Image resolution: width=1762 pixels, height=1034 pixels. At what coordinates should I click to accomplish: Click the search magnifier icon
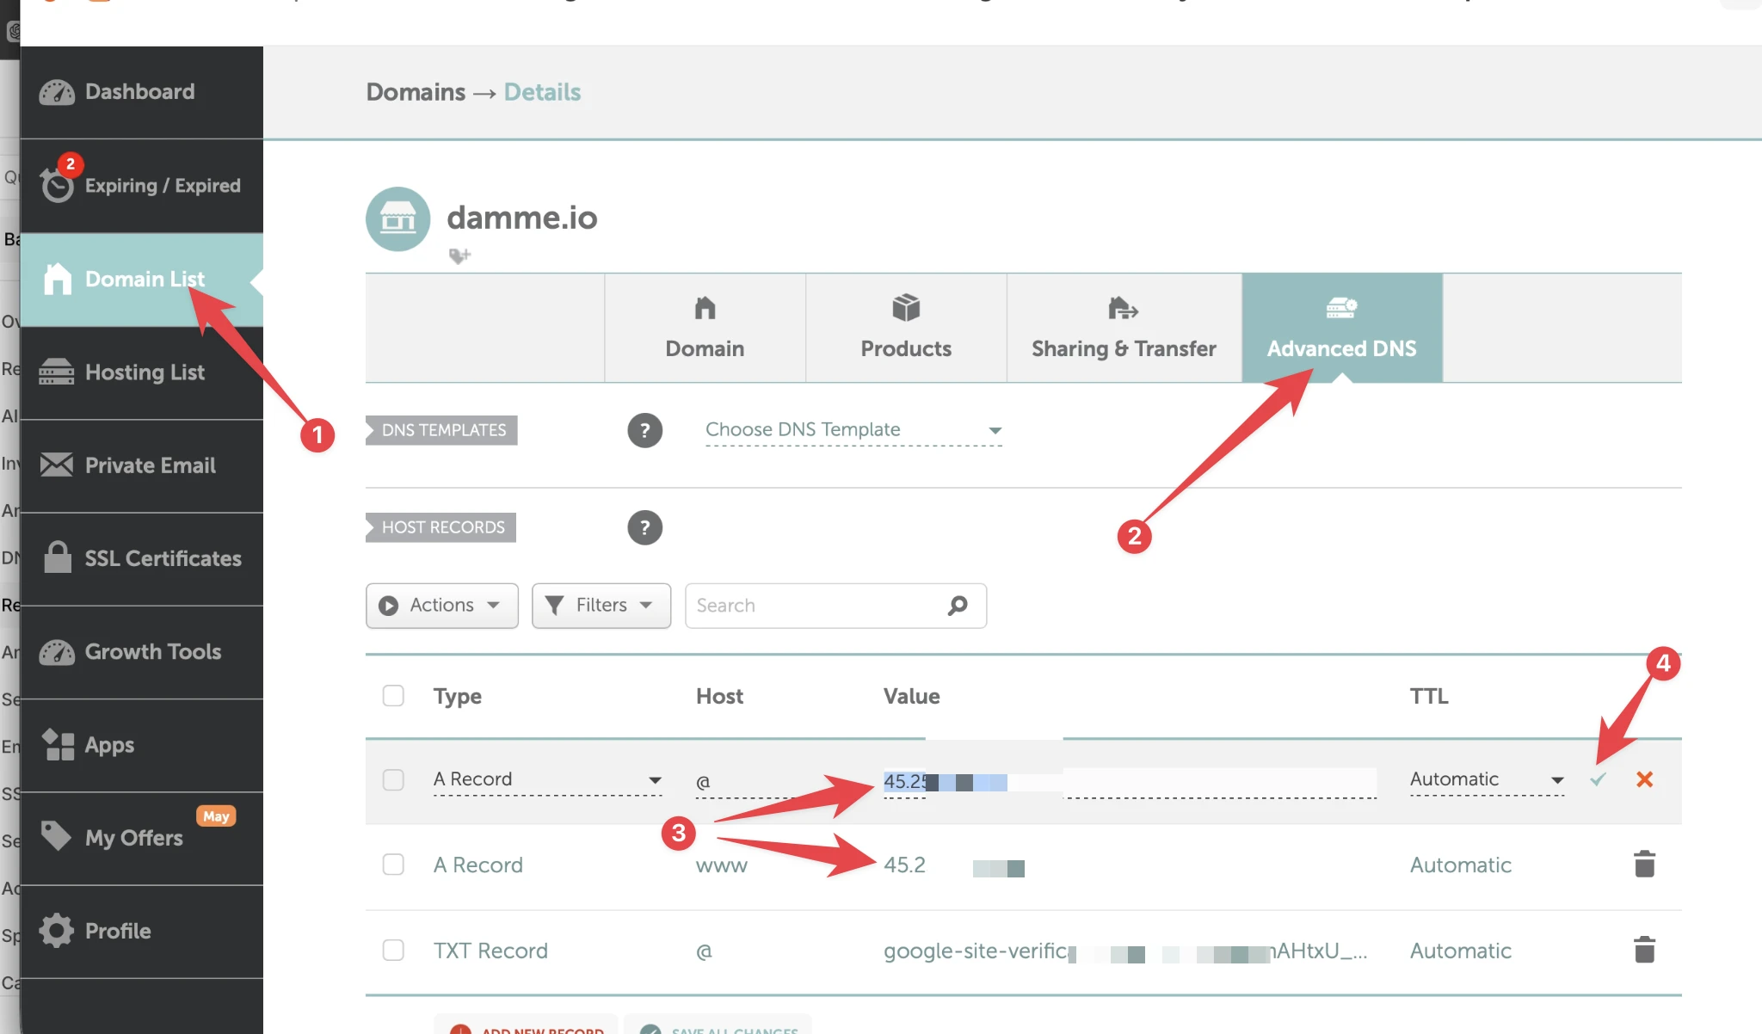pyautogui.click(x=958, y=606)
